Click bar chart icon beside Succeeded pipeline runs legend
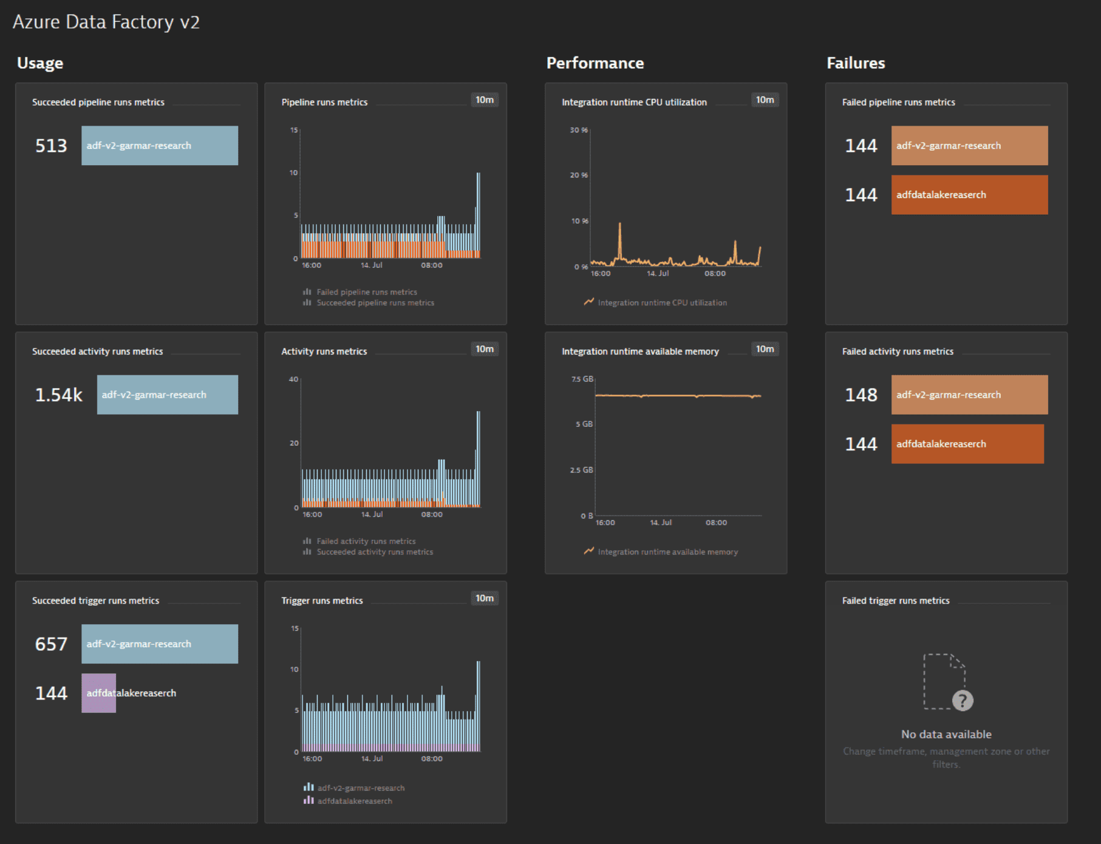Screen dimensions: 1101x844 point(307,302)
